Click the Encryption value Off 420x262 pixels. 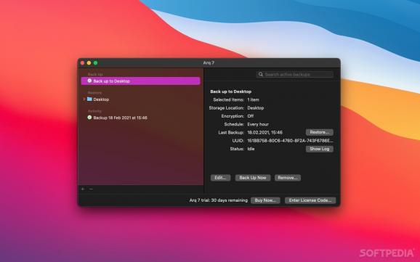(x=251, y=116)
